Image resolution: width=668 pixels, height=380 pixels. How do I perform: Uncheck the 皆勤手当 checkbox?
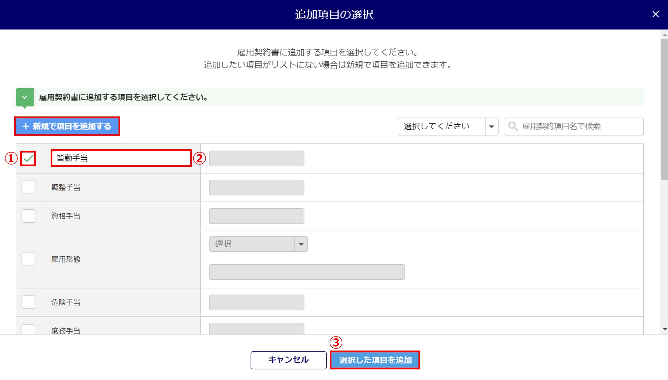(28, 158)
